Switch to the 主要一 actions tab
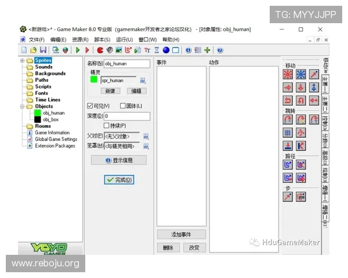Image resolution: width=348 pixels, height=278 pixels. [325, 84]
